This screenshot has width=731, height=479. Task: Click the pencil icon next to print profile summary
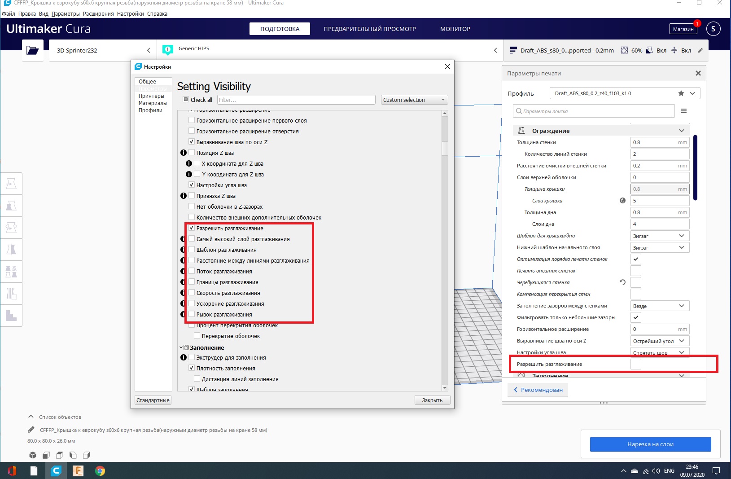tap(700, 50)
